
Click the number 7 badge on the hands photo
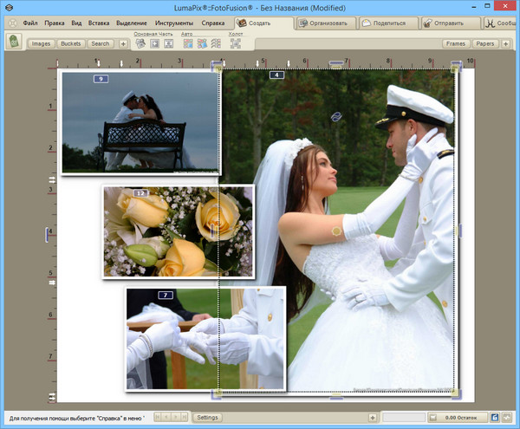coord(166,295)
